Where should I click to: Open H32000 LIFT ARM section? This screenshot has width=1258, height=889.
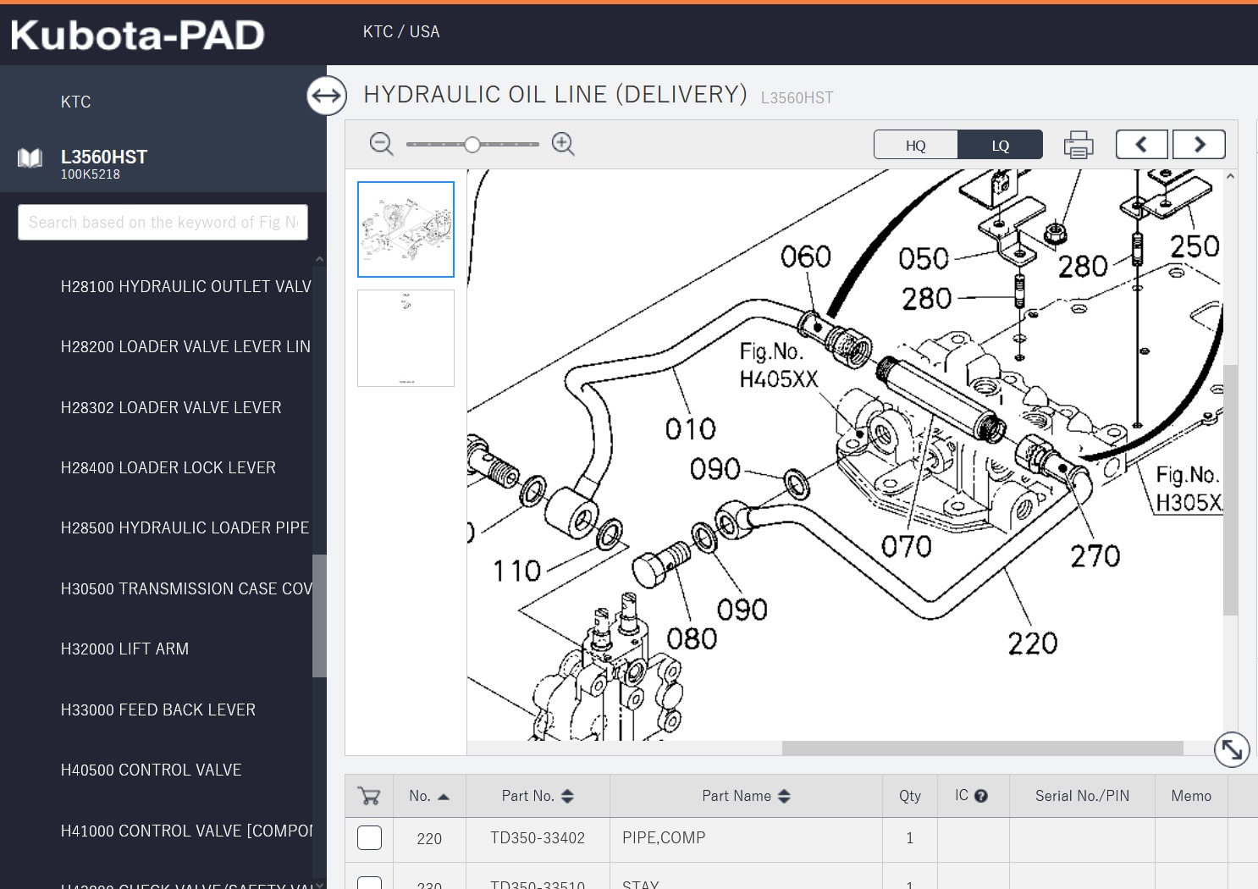124,649
